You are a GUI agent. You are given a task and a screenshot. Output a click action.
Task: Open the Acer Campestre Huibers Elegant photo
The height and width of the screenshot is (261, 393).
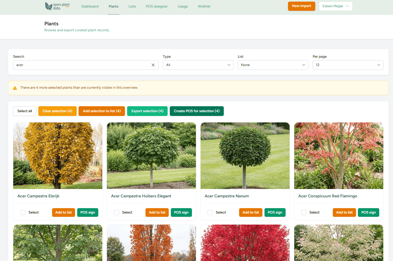click(151, 156)
